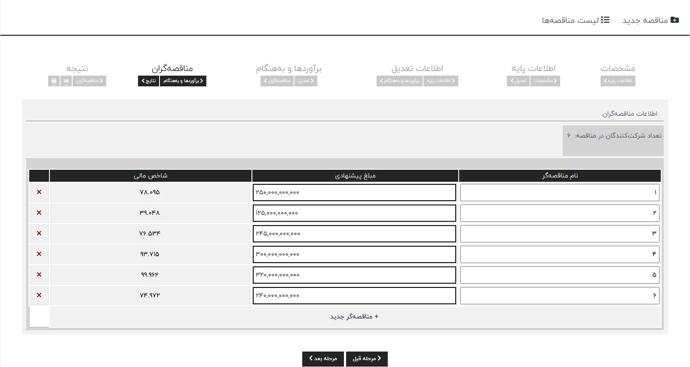This screenshot has width=690, height=367.
Task: Click the red X for bidder 3
Action: point(39,233)
